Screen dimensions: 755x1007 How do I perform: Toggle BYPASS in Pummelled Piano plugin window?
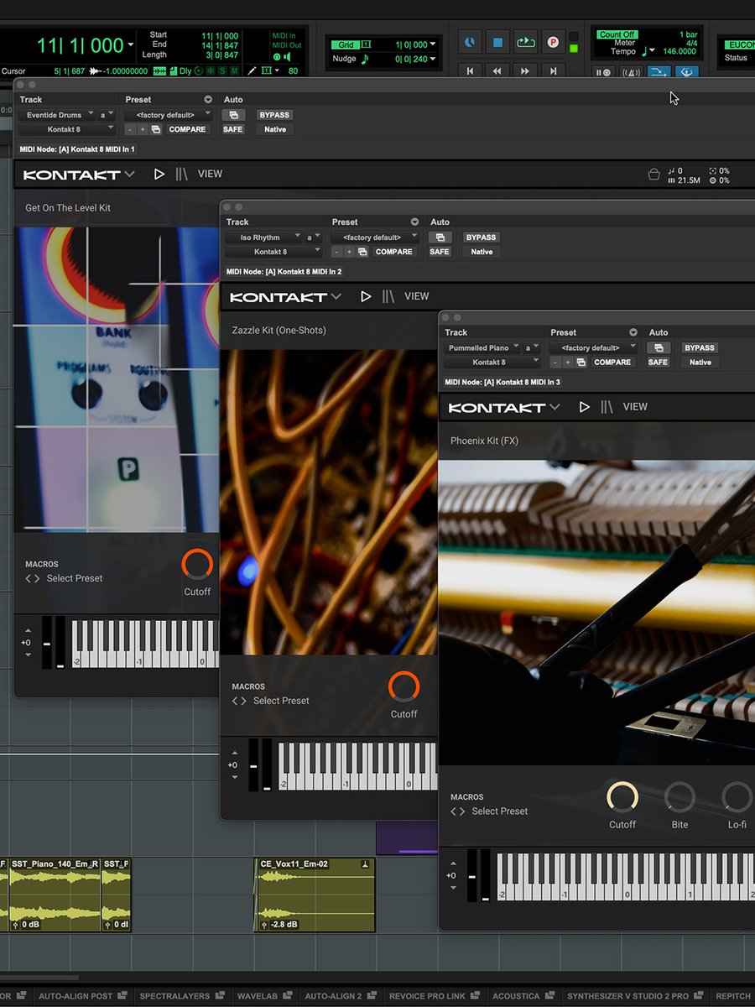(699, 347)
